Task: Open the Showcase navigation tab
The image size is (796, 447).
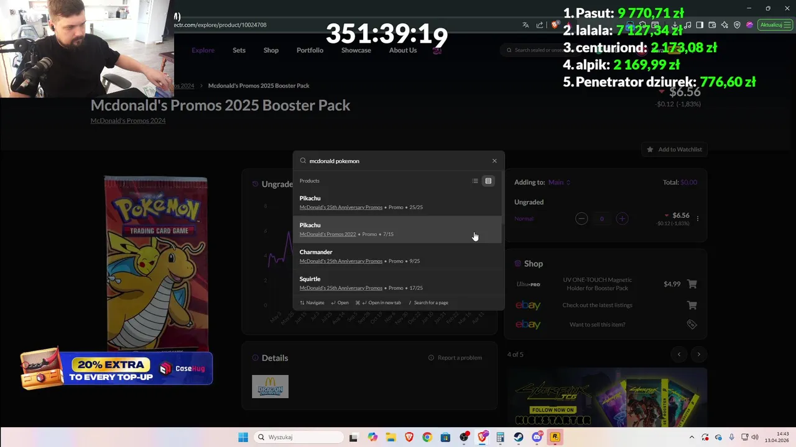Action: pyautogui.click(x=356, y=50)
